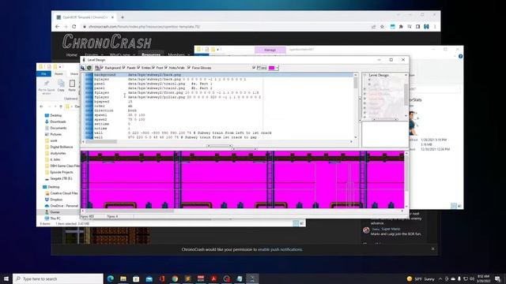Open Documents in Explorer sidebar
Image resolution: width=506 pixels, height=284 pixels.
[55, 128]
